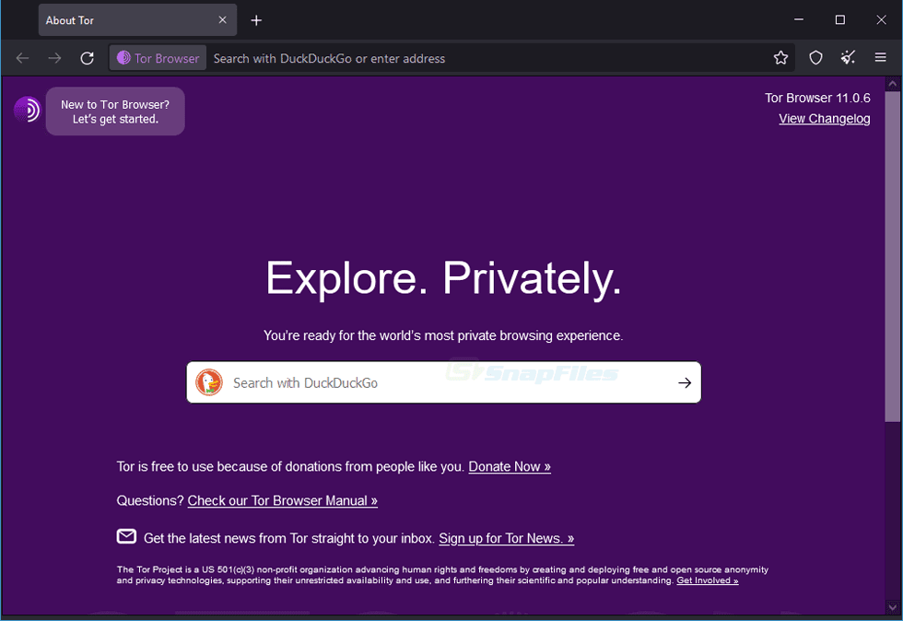Toggle the bookmark star for this page
The width and height of the screenshot is (903, 621).
(x=780, y=57)
